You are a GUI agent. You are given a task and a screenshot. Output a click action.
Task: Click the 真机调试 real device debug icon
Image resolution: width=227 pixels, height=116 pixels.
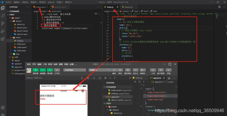tap(128, 70)
